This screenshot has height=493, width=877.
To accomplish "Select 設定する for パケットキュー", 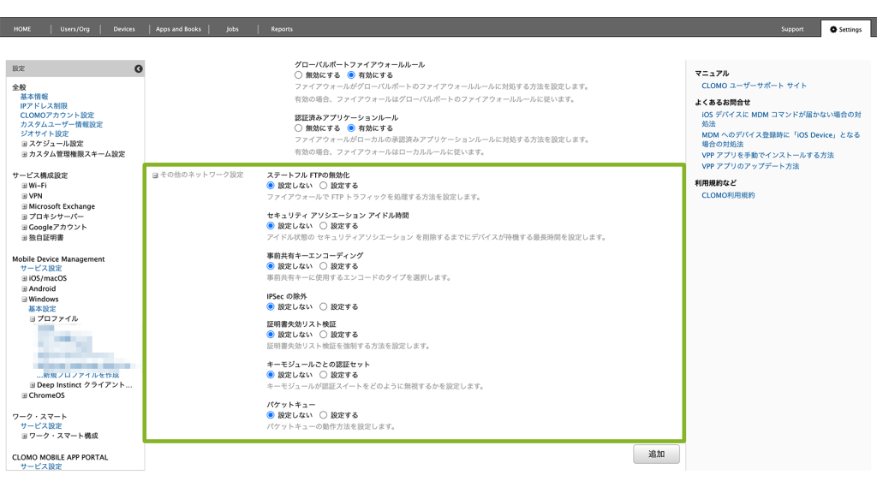I will (323, 415).
